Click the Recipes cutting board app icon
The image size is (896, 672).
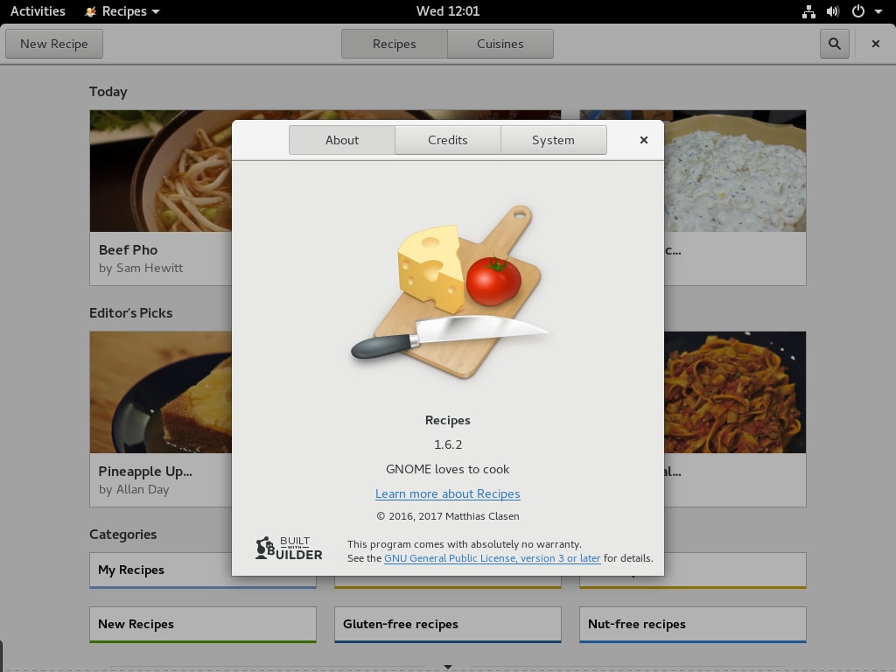(451, 291)
